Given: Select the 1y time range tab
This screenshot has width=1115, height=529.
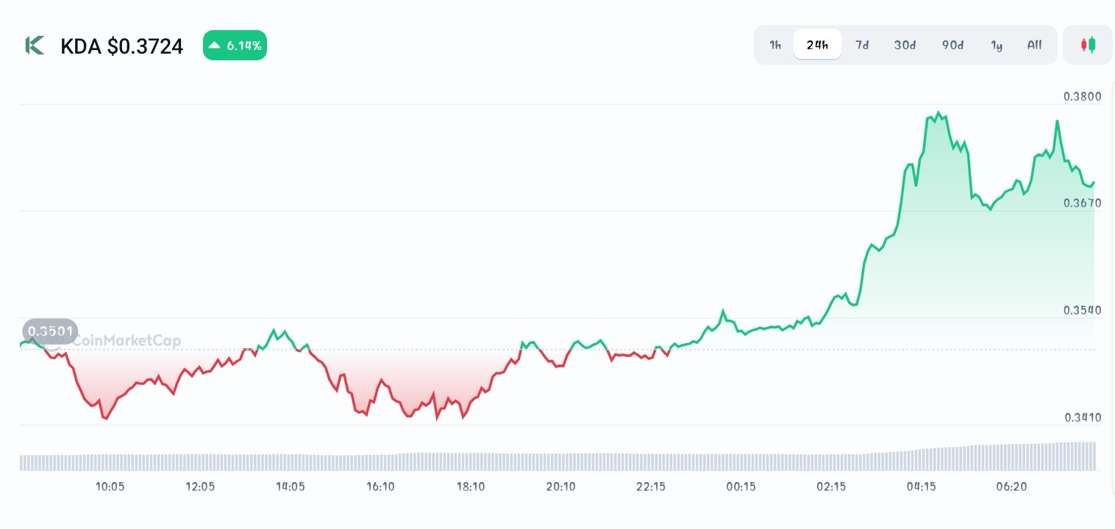Looking at the screenshot, I should 997,45.
